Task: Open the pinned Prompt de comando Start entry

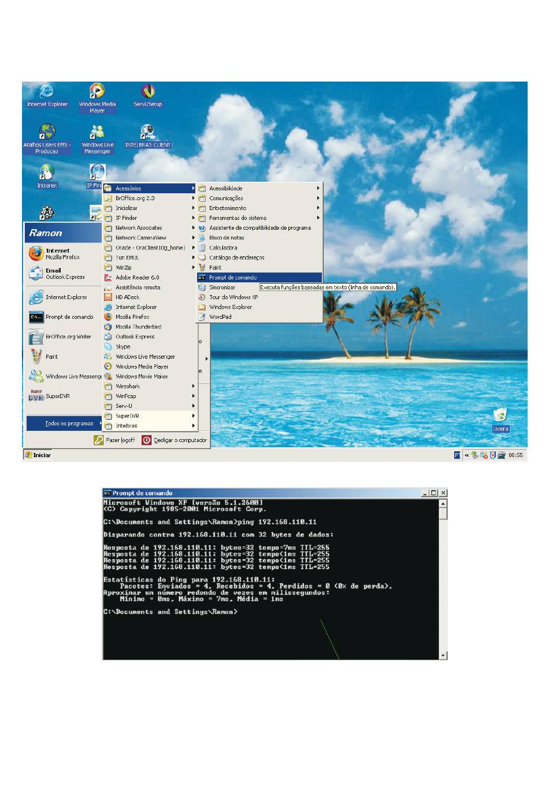Action: [x=61, y=317]
